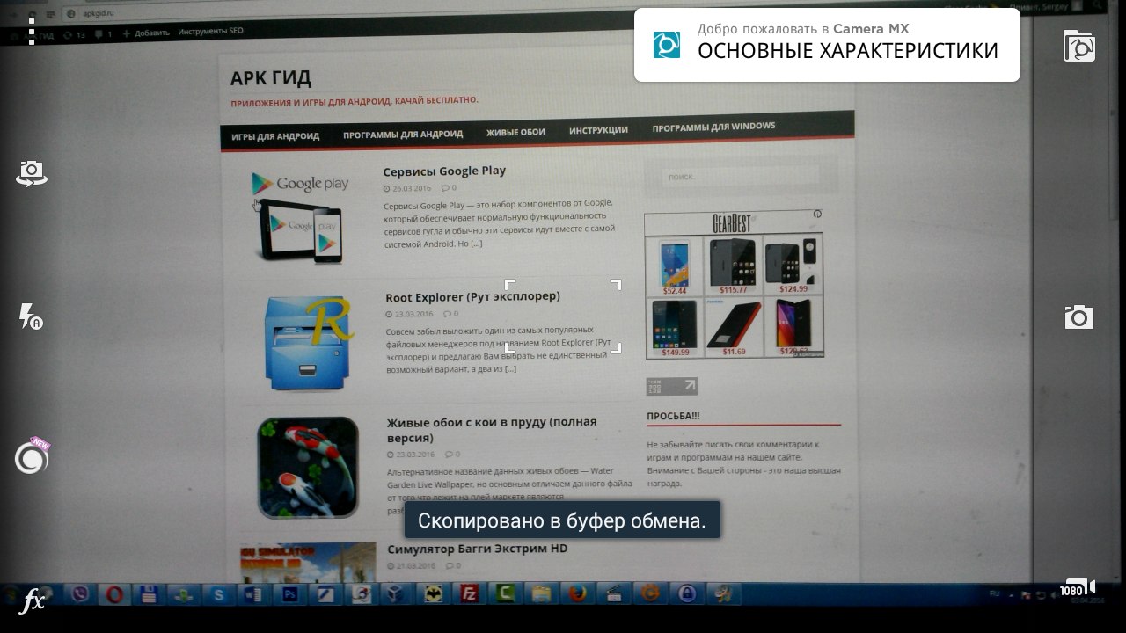The height and width of the screenshot is (633, 1126).
Task: Select the 'Живые обои' menu item
Action: tap(515, 132)
